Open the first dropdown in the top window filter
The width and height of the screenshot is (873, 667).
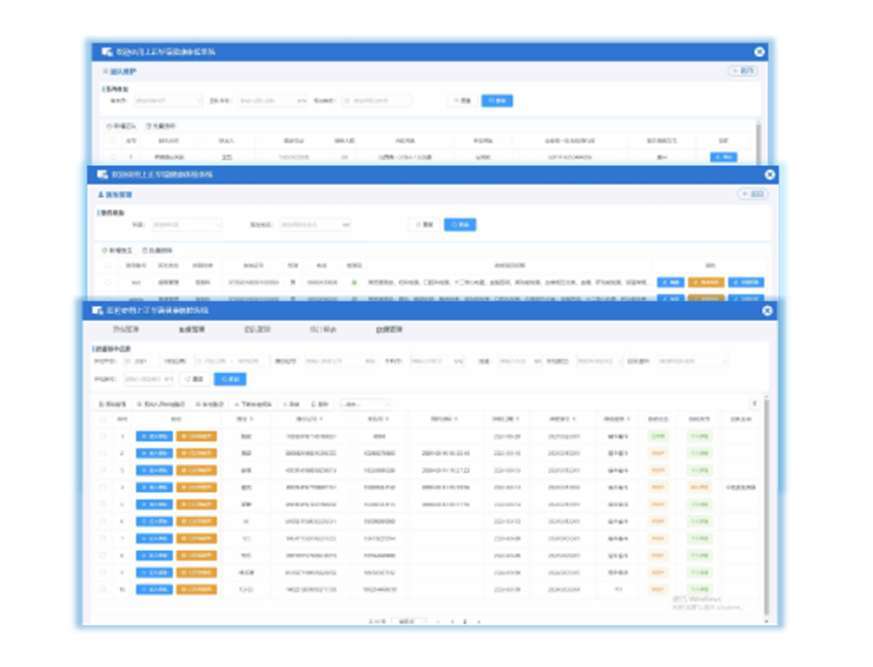(168, 100)
